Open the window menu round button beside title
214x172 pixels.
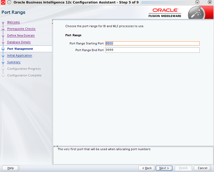(9, 2)
